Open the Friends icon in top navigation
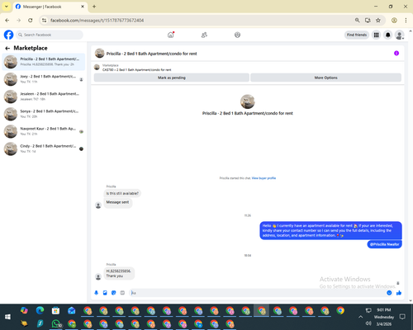Viewport: 413px width, 330px height. [x=204, y=35]
